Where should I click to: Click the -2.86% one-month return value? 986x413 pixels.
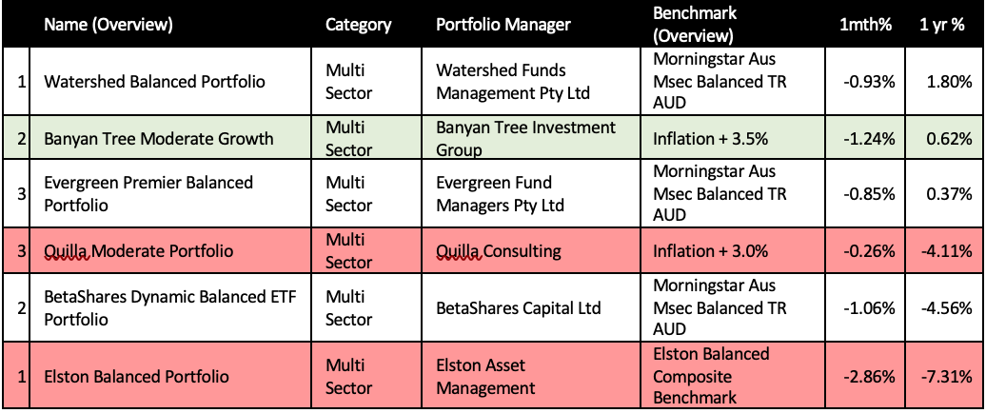(869, 376)
